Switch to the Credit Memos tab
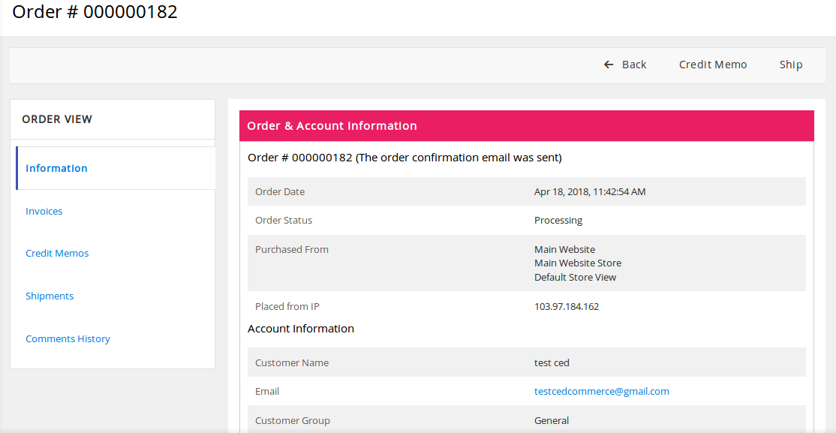Screen dimensions: 836x433 pyautogui.click(x=57, y=254)
